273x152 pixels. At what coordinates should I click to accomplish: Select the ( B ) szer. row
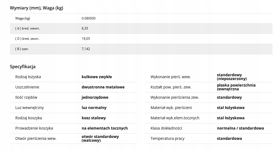click(x=141, y=49)
